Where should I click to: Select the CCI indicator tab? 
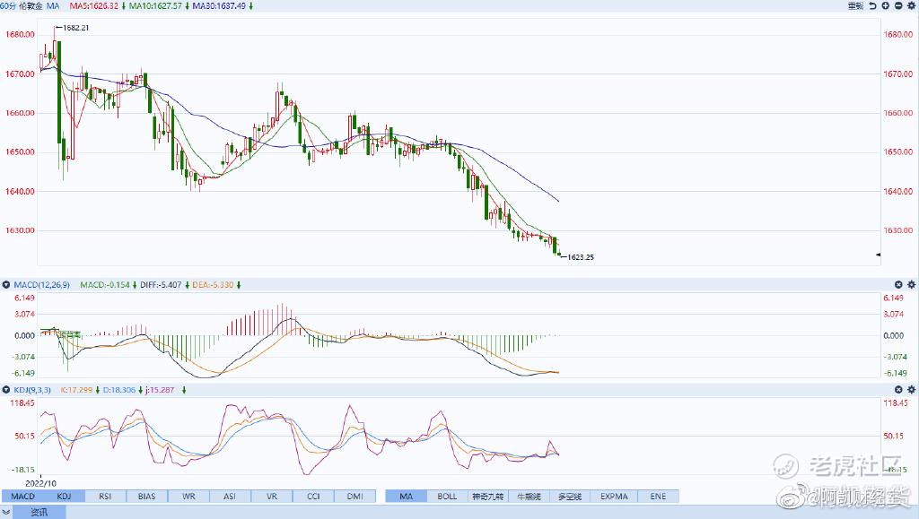[x=313, y=497]
